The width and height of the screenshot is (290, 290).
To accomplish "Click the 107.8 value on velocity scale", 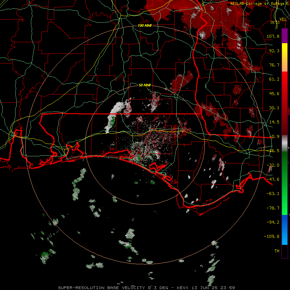I will (273, 36).
